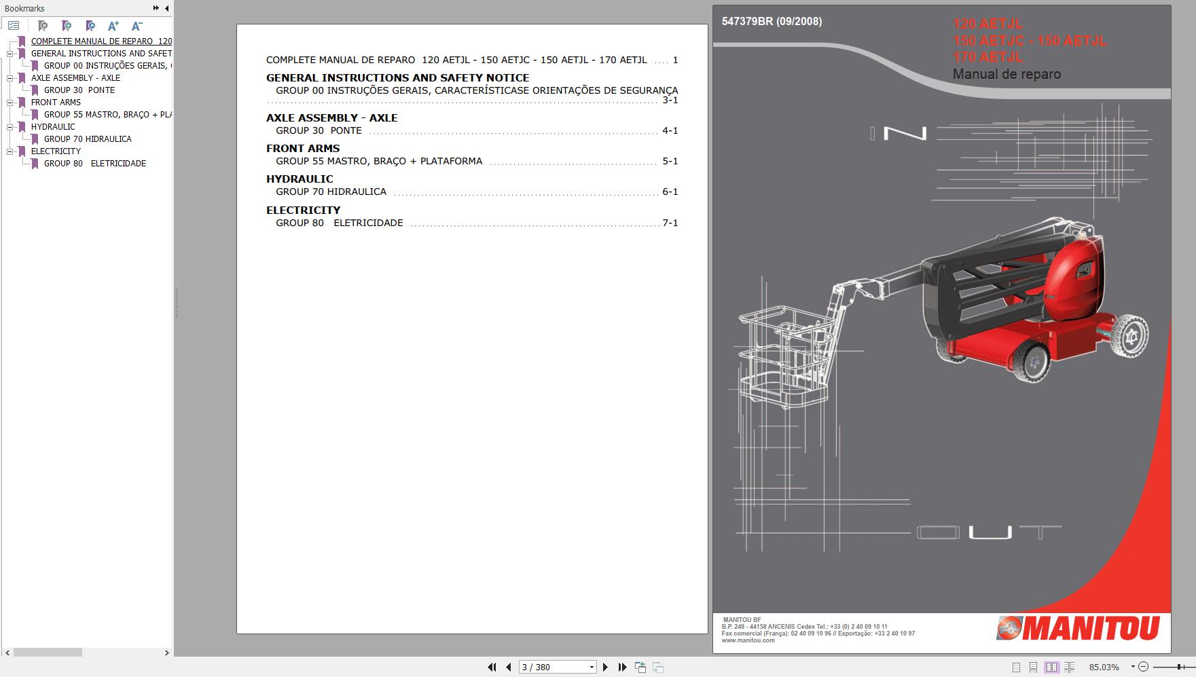Viewport: 1196px width, 677px height.
Task: Open the page number dropdown
Action: tap(590, 667)
